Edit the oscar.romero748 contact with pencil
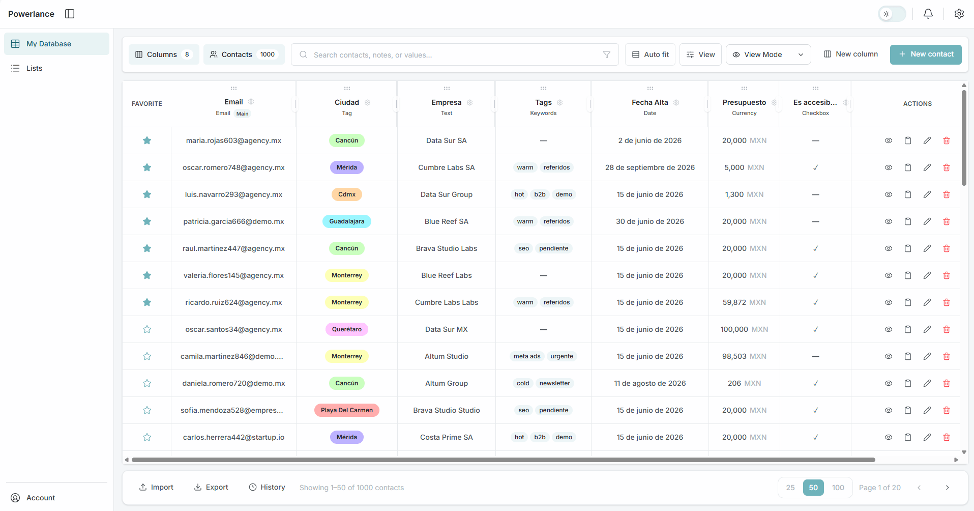The image size is (974, 511). [x=927, y=167]
